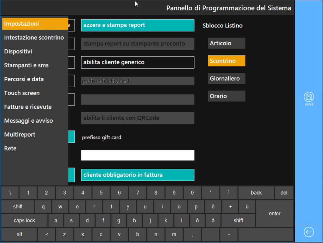Toggle azzera e stampa report option
Viewport: 323px width, 243px height.
click(138, 25)
